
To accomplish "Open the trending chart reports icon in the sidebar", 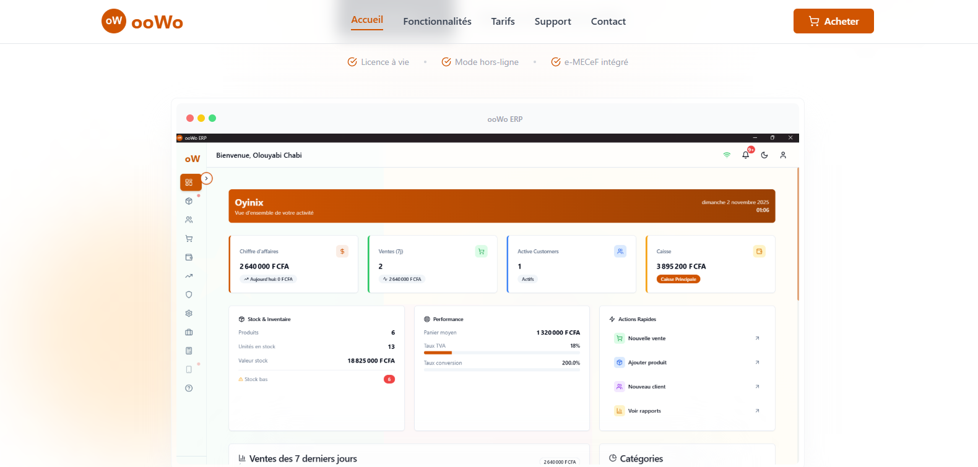I will click(189, 276).
